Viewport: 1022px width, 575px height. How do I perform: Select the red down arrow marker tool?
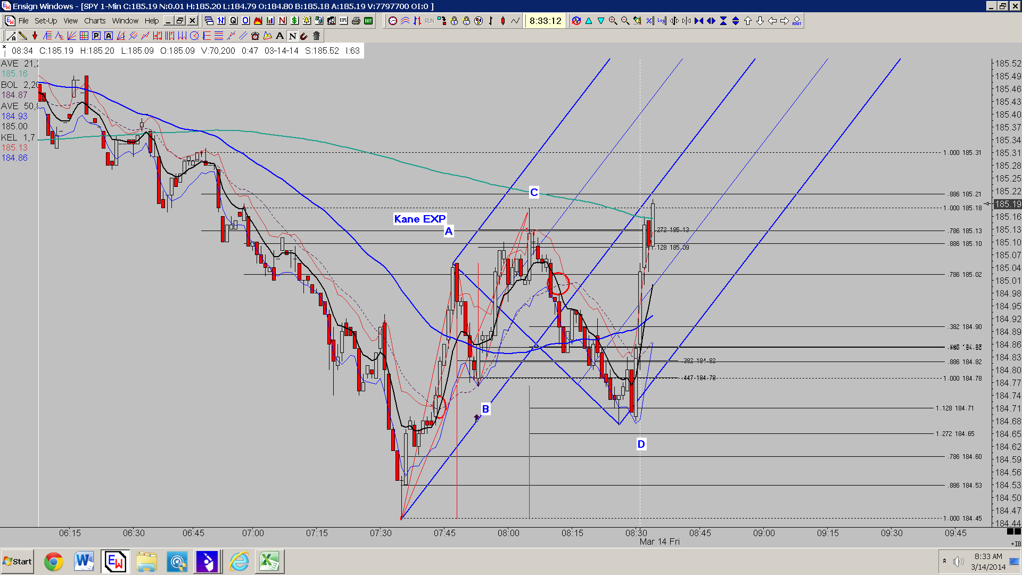coord(35,36)
